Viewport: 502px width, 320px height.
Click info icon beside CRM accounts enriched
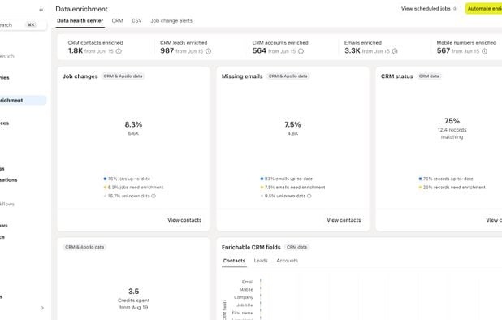point(301,51)
